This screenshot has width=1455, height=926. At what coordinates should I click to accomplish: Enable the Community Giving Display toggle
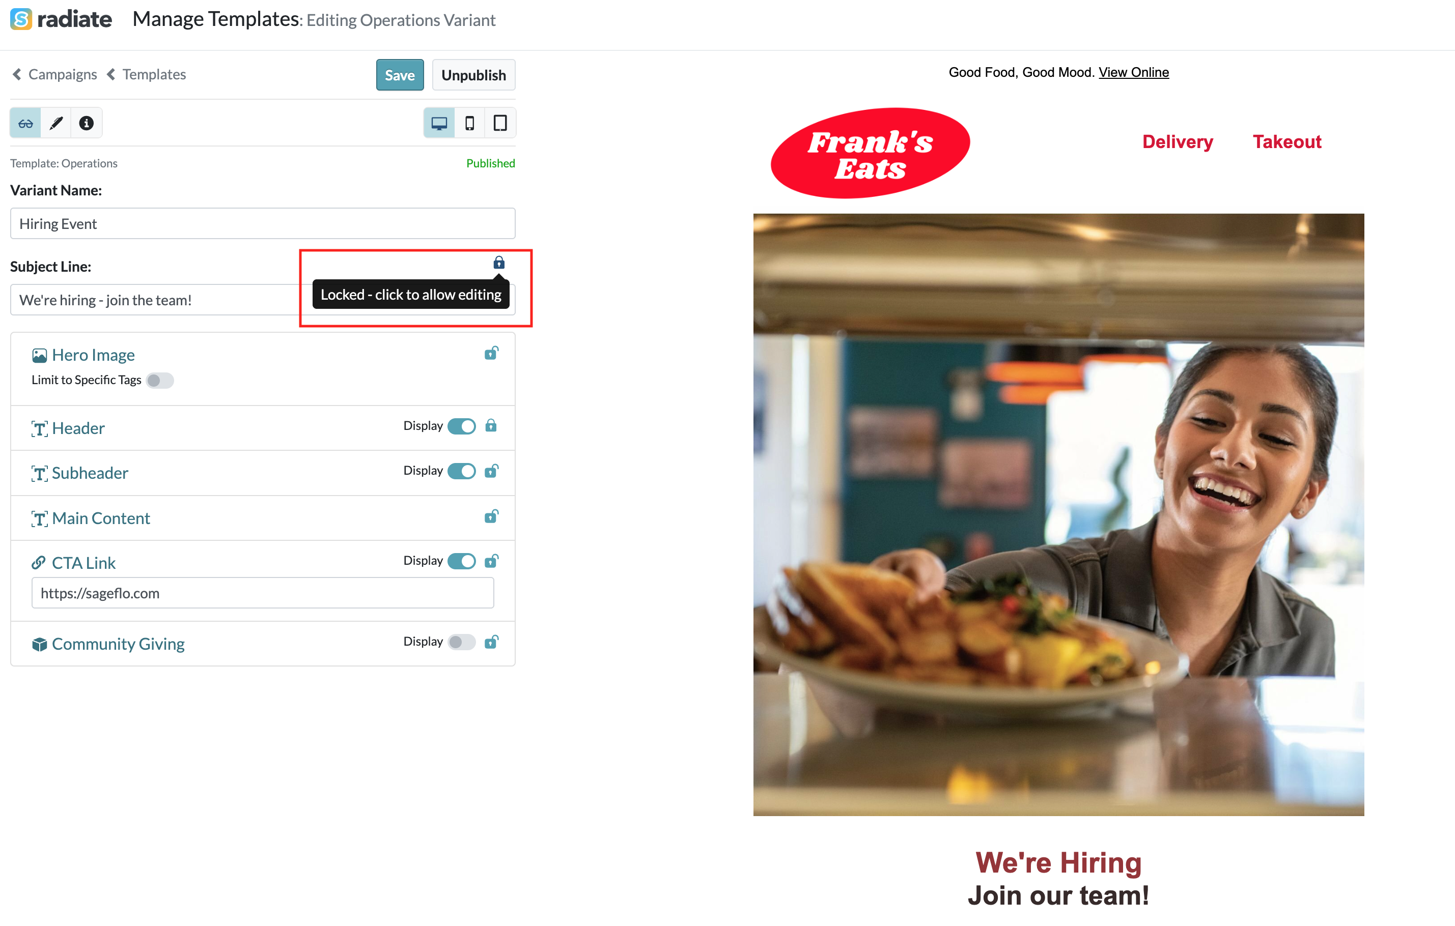click(462, 642)
